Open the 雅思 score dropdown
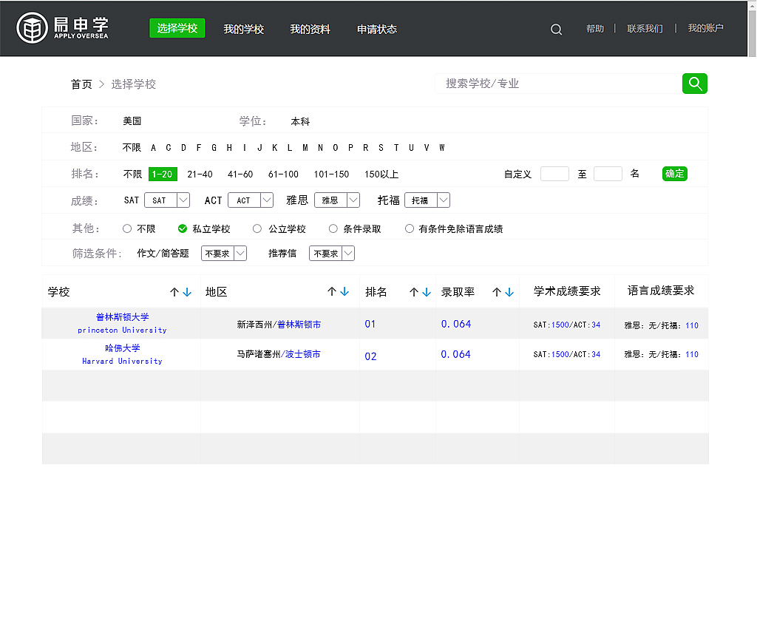This screenshot has width=757, height=644. [337, 200]
